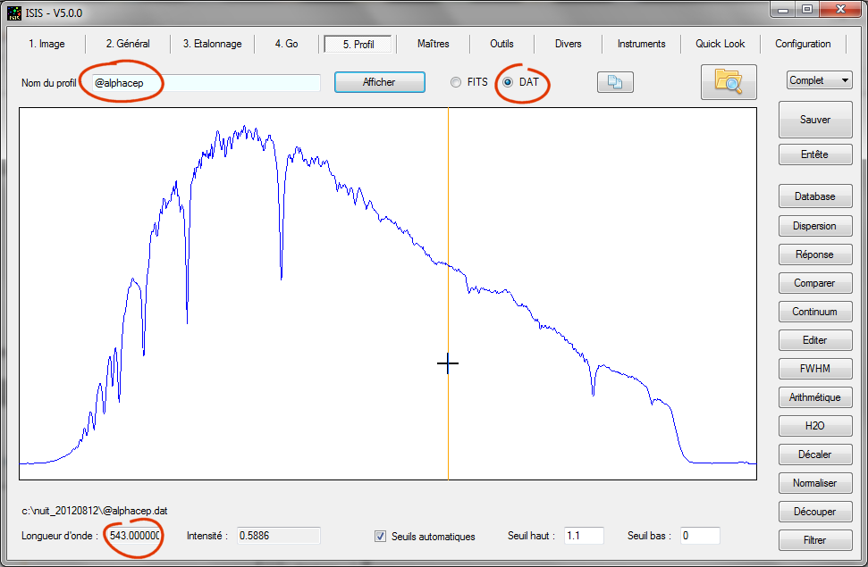Screen dimensions: 868x567
Task: Click the Découper button
Action: (815, 512)
